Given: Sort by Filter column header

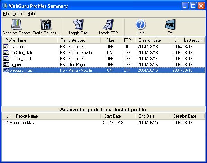Looking at the screenshot, I should [109, 40].
